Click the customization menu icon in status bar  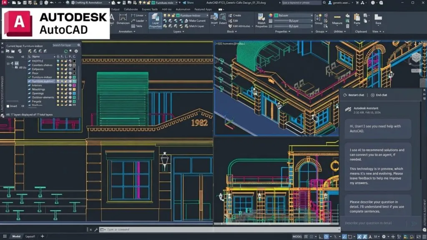point(424,237)
